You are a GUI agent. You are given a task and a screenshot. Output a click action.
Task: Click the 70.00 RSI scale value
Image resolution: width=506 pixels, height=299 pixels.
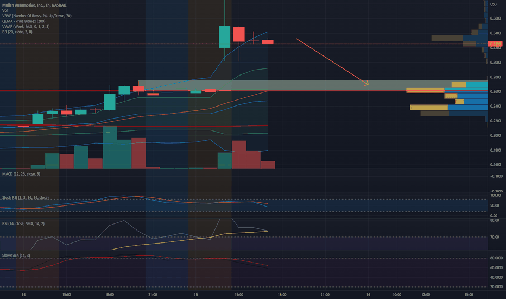(495, 237)
